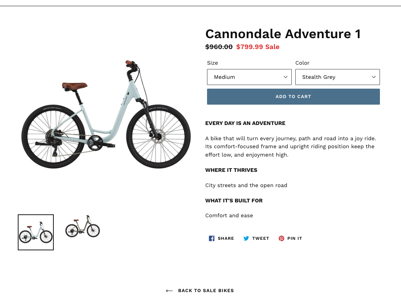The width and height of the screenshot is (401, 299).
Task: Follow the BACK TO SALE BIKES link
Action: click(x=206, y=291)
